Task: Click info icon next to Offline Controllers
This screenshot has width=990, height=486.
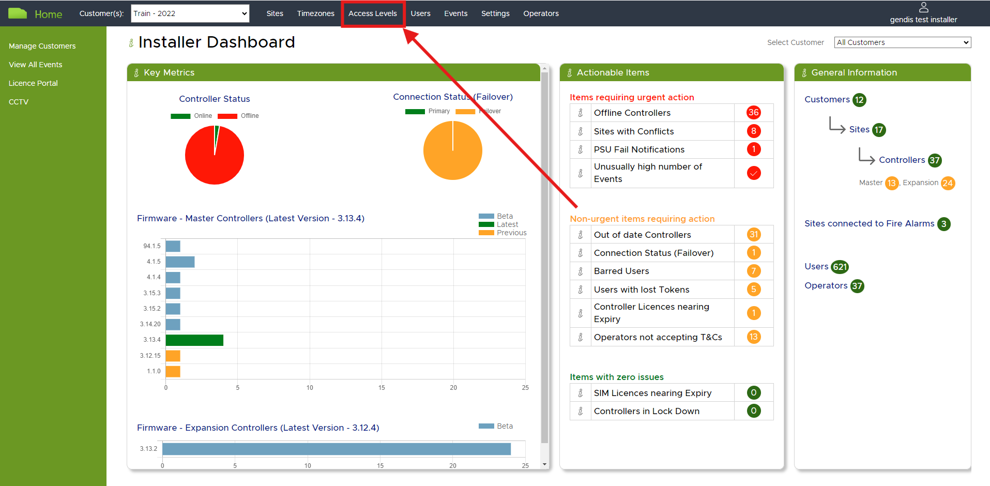Action: tap(581, 113)
